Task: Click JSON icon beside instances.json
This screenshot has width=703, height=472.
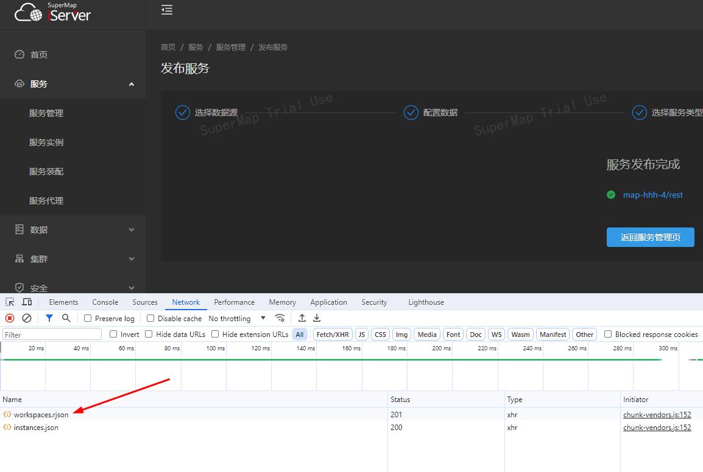Action: point(7,427)
